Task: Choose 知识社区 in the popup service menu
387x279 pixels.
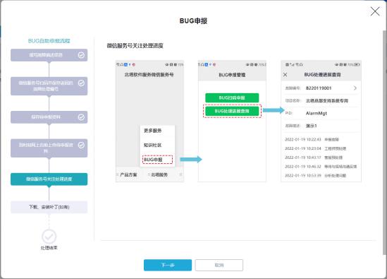Action: [x=152, y=146]
